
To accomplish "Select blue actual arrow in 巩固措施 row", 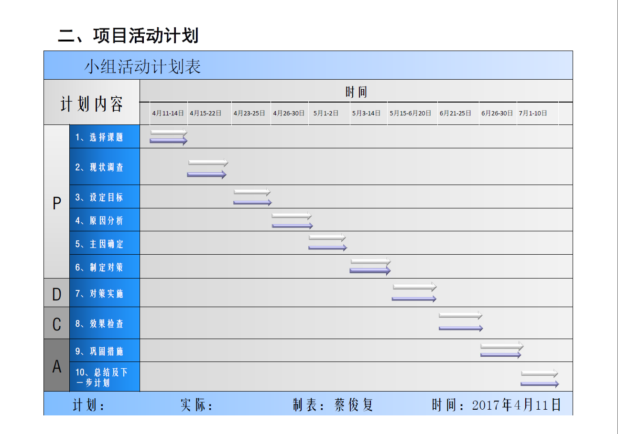I will (501, 355).
